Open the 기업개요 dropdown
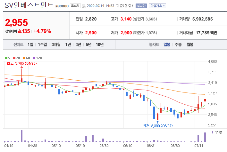This screenshot has height=152, width=227. [x=157, y=6]
